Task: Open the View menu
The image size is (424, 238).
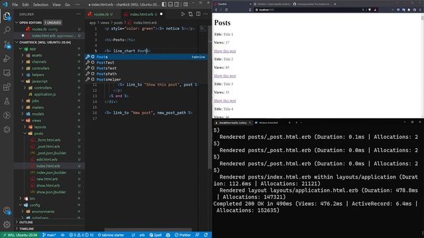Action: click(x=56, y=5)
